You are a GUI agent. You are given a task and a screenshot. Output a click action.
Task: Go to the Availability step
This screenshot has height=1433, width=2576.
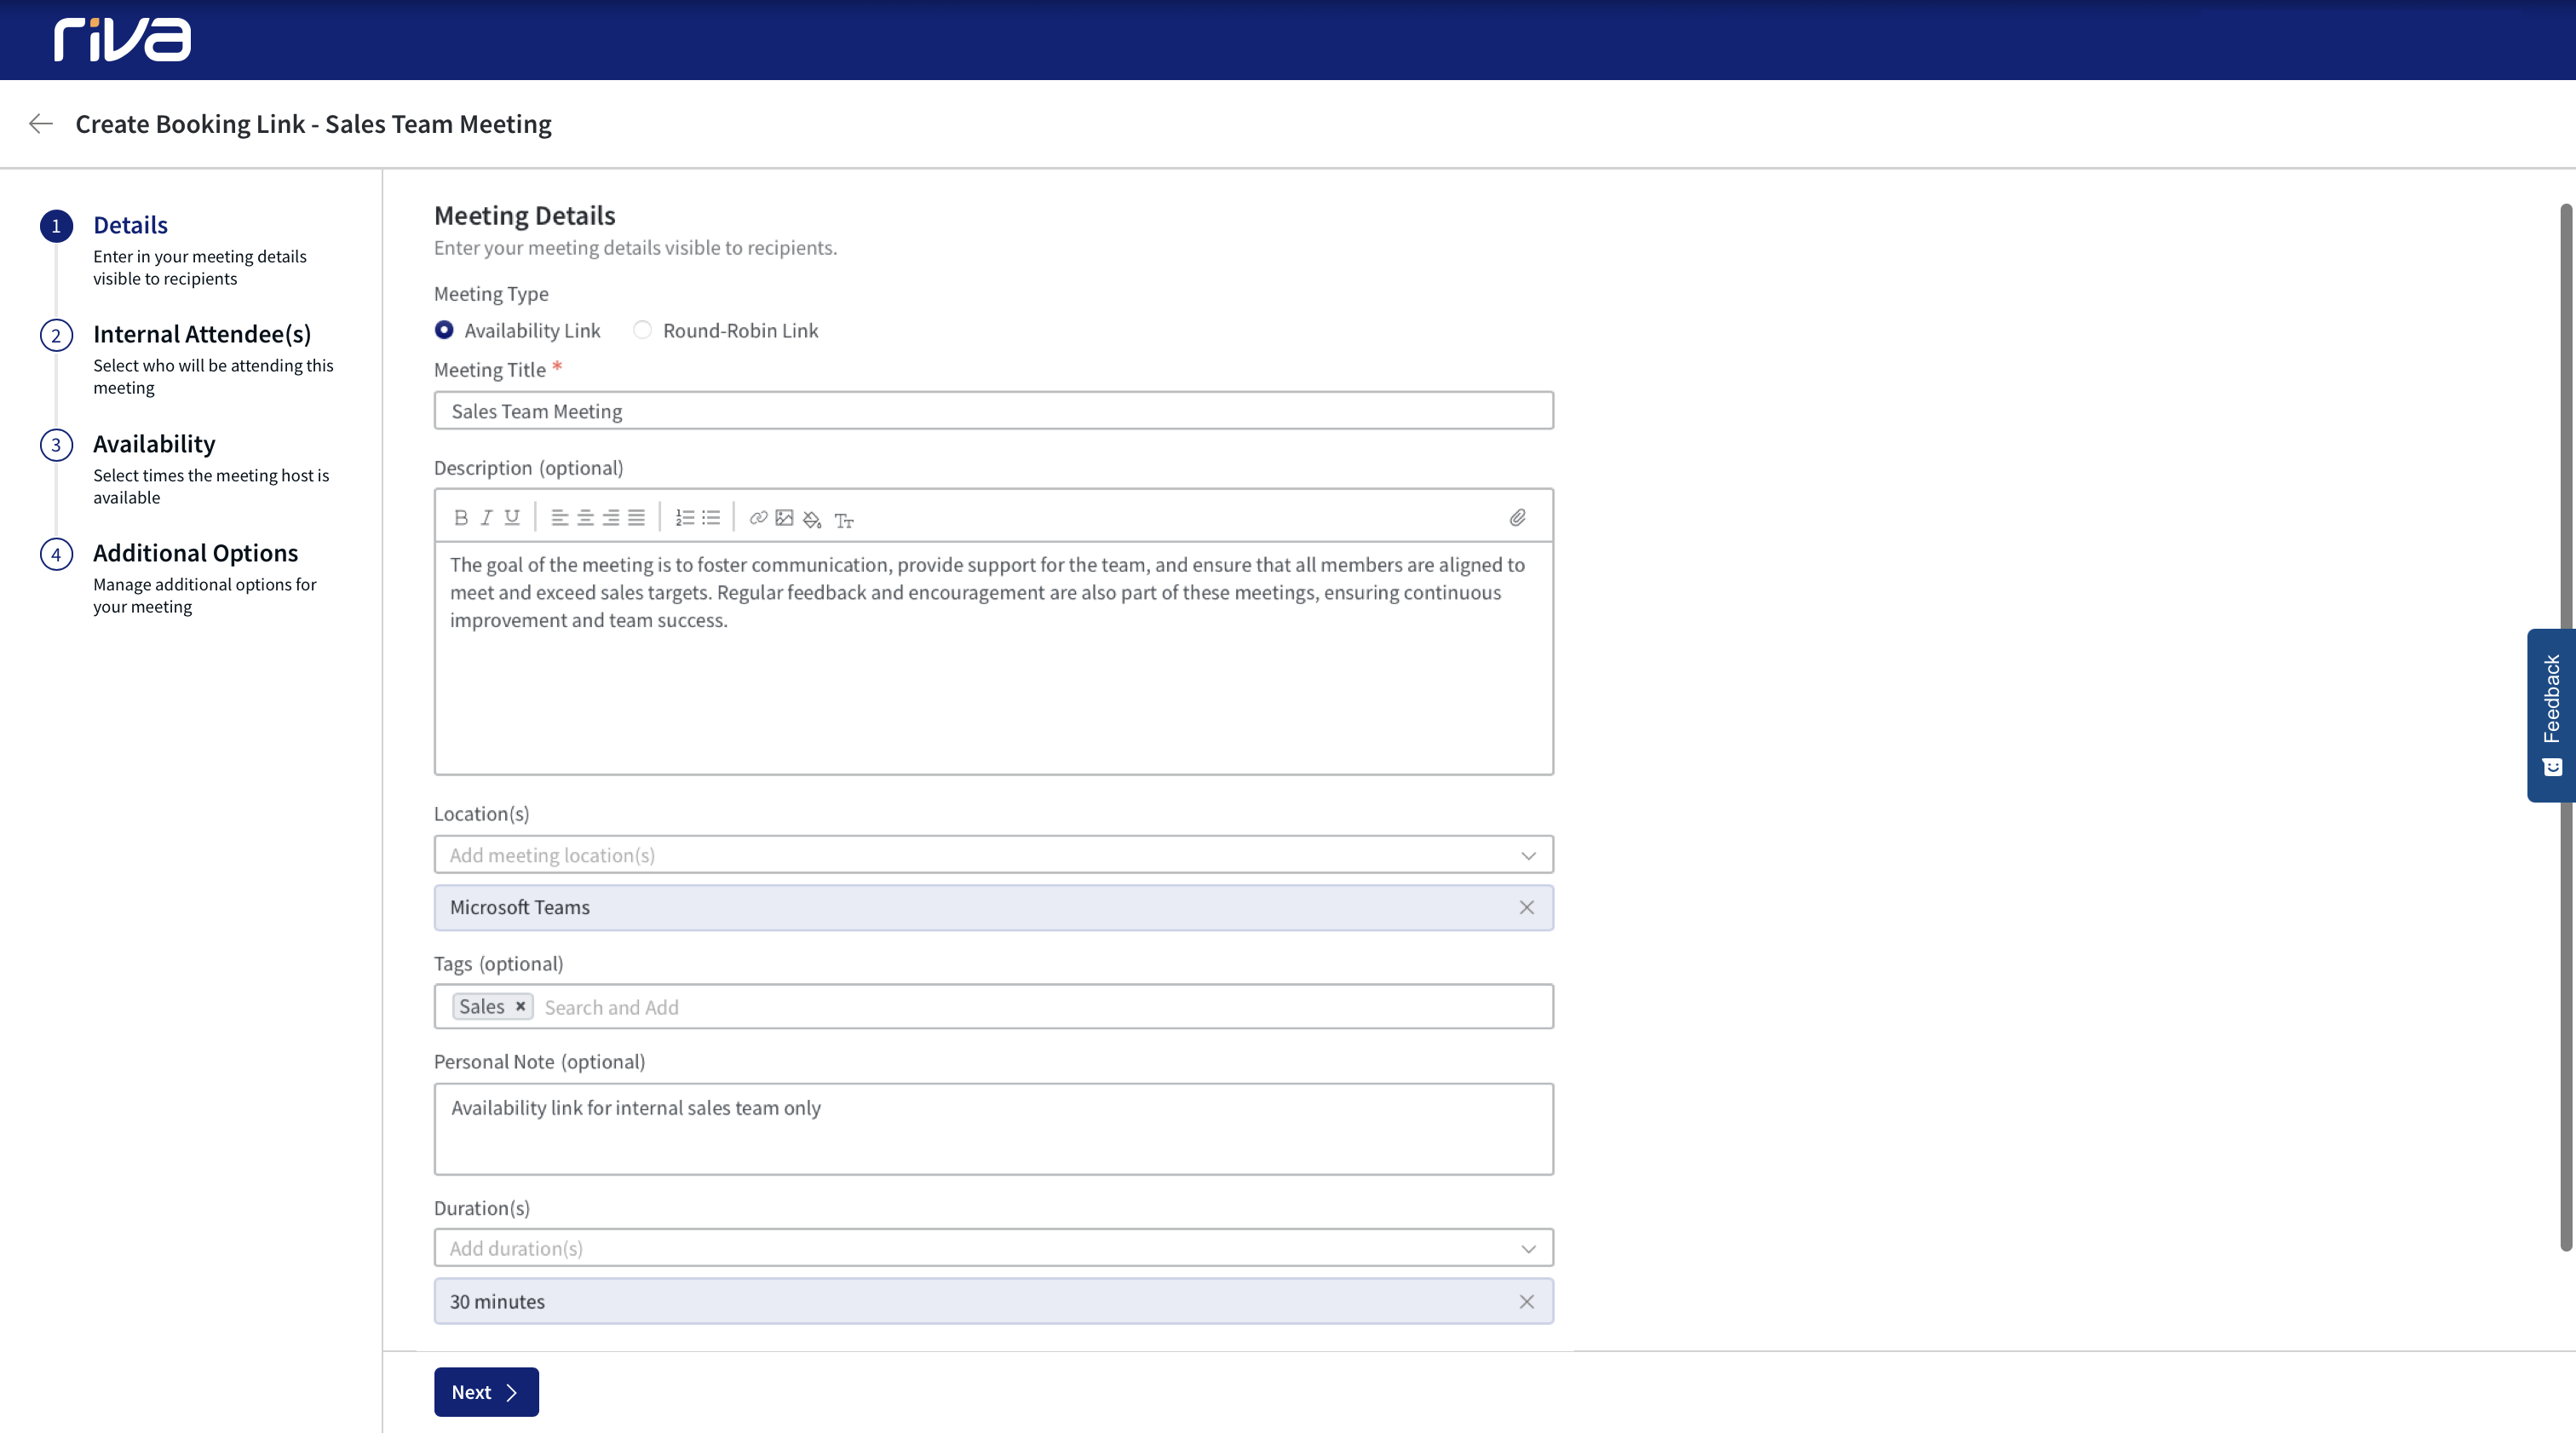pos(154,444)
